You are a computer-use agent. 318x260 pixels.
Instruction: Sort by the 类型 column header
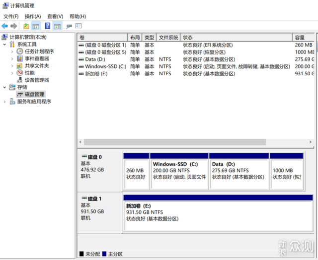(x=149, y=38)
